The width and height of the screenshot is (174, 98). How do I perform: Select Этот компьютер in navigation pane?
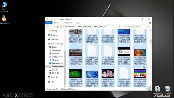click(56, 44)
